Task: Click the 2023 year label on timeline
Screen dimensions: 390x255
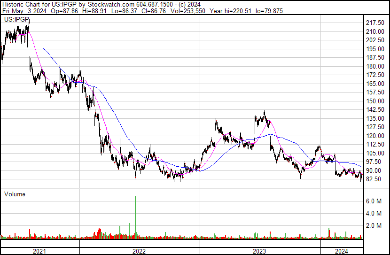Action: (259, 251)
